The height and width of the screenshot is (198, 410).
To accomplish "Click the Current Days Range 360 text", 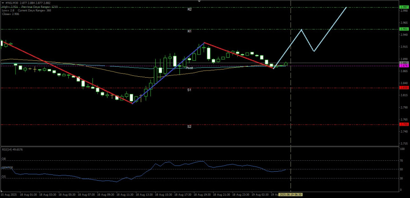I will (35, 10).
